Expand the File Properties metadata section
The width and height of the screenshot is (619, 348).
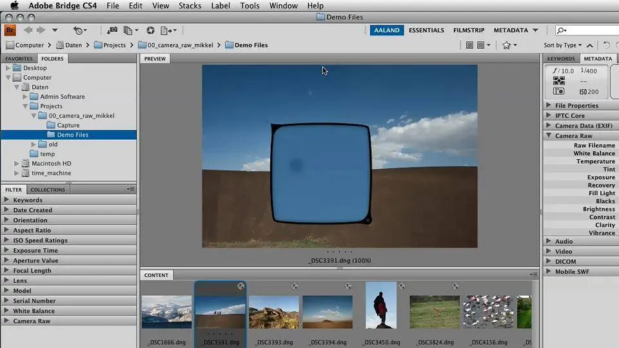549,106
